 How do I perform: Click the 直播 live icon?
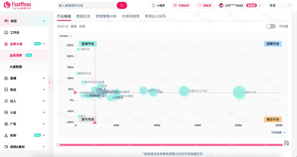click(6, 78)
